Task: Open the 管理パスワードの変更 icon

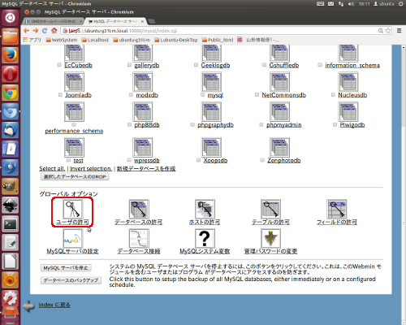Action: click(270, 238)
